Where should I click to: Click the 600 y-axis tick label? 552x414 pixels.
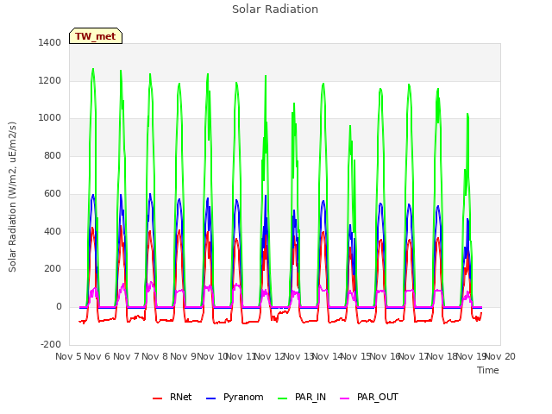pos(53,193)
